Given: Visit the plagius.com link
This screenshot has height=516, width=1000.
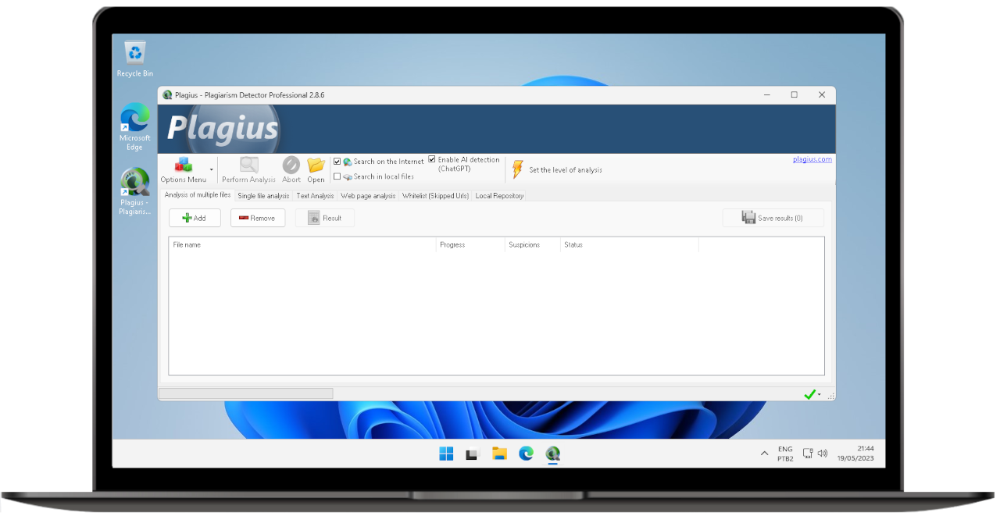Looking at the screenshot, I should coord(811,158).
